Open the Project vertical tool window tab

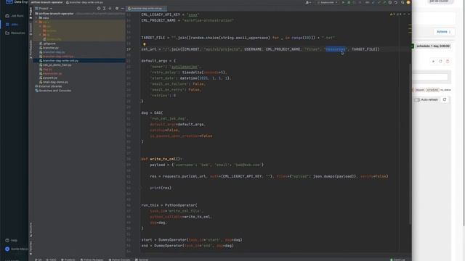pos(31,13)
